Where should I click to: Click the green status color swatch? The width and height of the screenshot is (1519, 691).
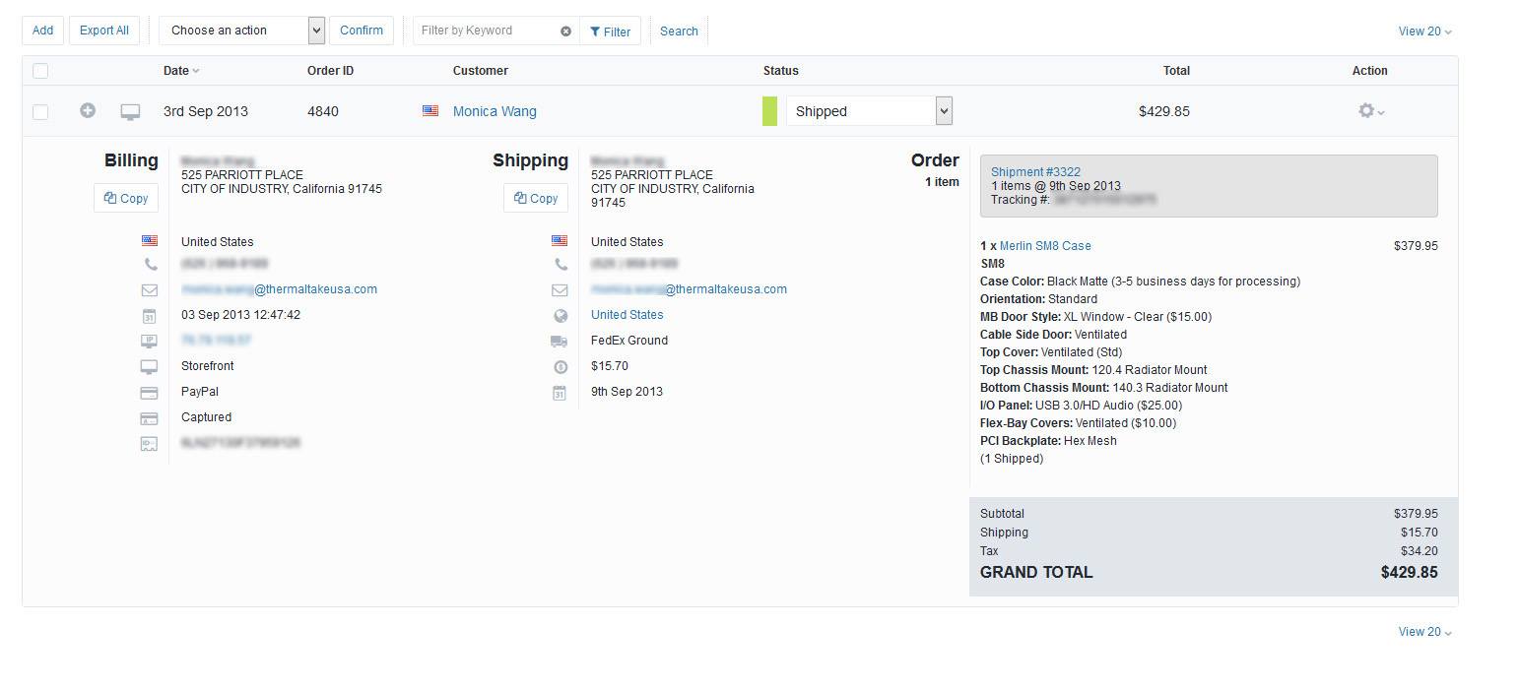point(770,111)
